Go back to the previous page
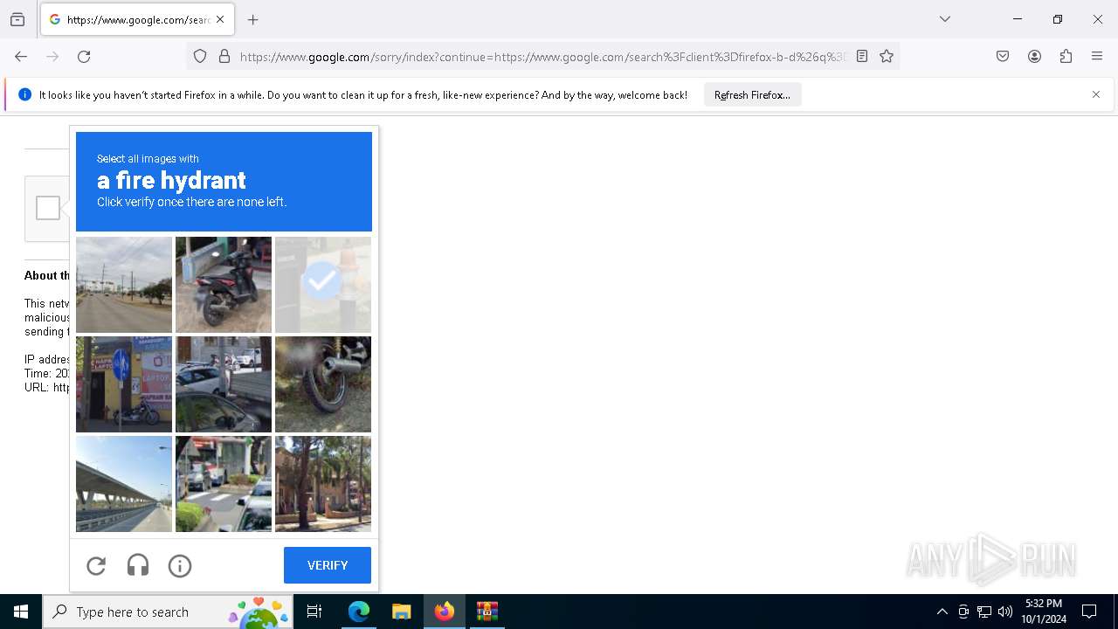The image size is (1118, 629). [21, 57]
